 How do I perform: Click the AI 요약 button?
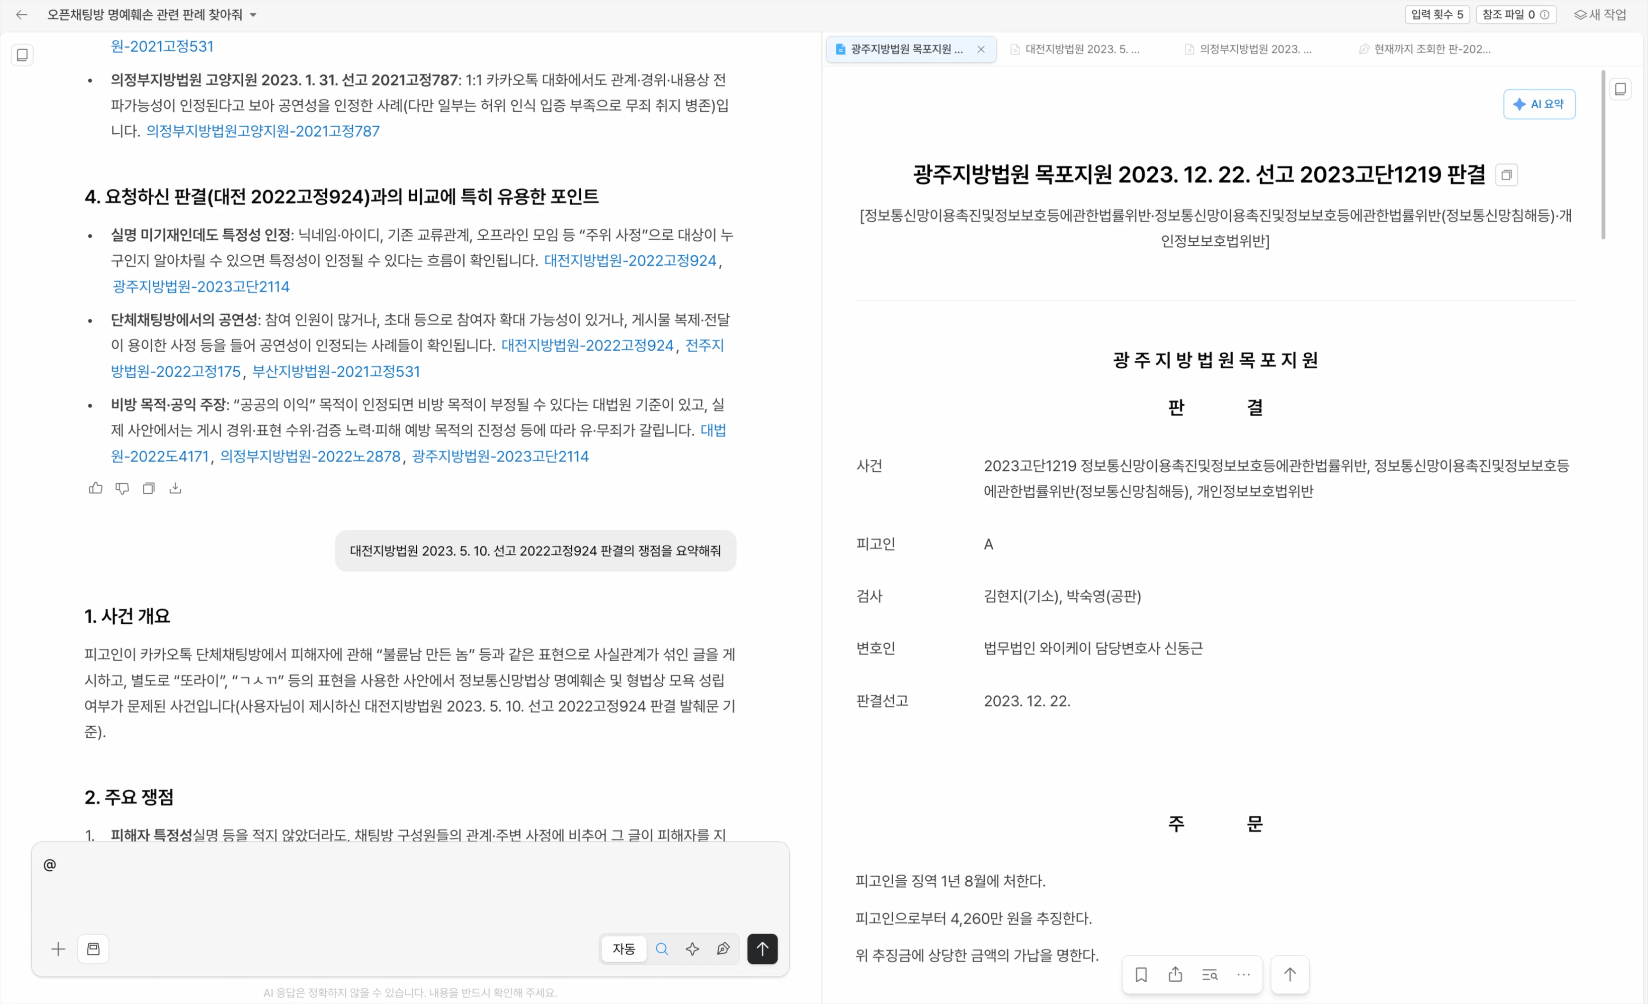click(1539, 104)
